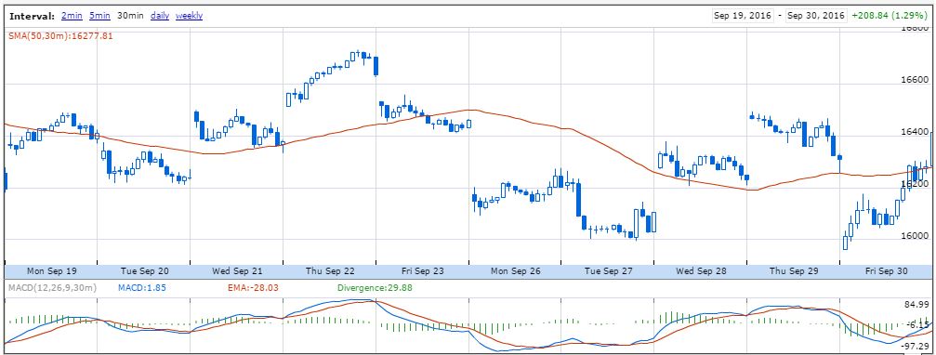Click the Tue Sep 20 date label
This screenshot has height=355, width=936.
pyautogui.click(x=144, y=270)
